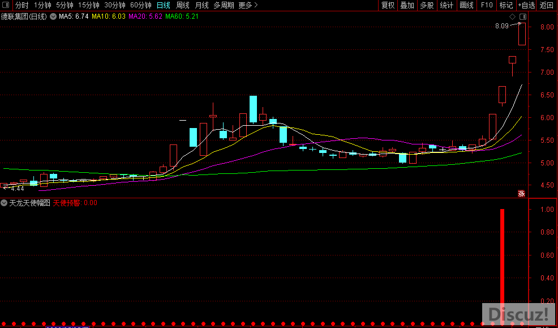Click the 8.09 high price label

click(501, 26)
